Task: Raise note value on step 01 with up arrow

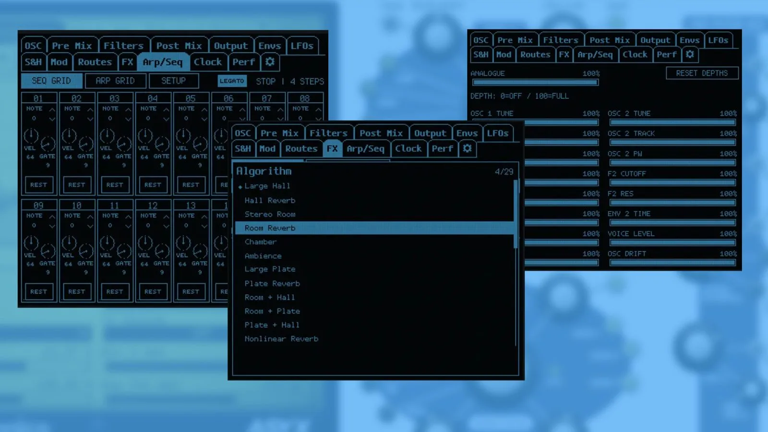Action: pyautogui.click(x=52, y=109)
